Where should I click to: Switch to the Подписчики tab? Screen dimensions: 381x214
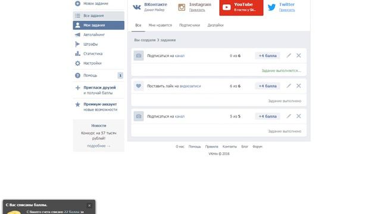point(189,25)
